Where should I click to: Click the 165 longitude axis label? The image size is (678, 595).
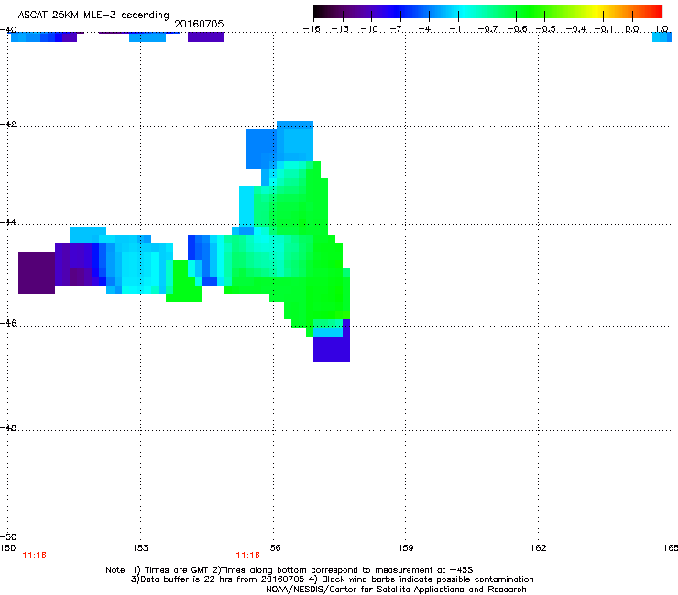[671, 548]
